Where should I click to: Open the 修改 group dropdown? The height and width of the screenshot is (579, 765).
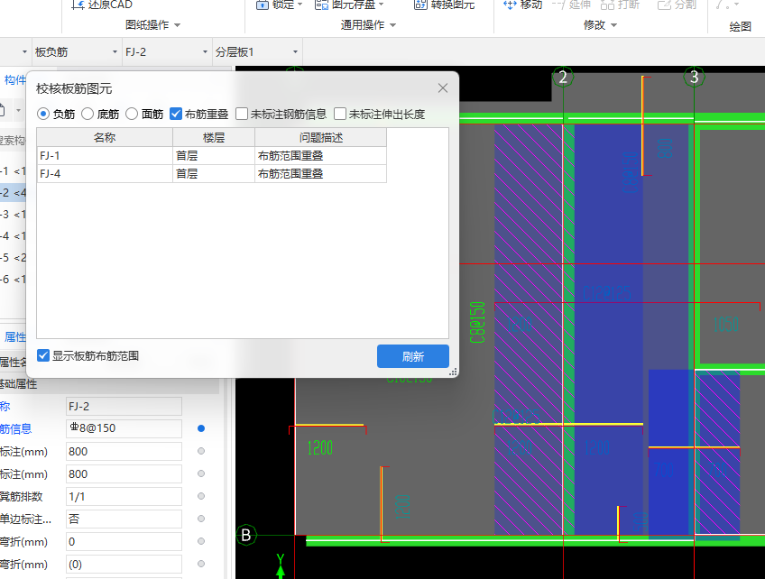pyautogui.click(x=613, y=25)
